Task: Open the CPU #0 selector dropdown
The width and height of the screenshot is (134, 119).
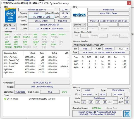Action: pyautogui.click(x=10, y=25)
